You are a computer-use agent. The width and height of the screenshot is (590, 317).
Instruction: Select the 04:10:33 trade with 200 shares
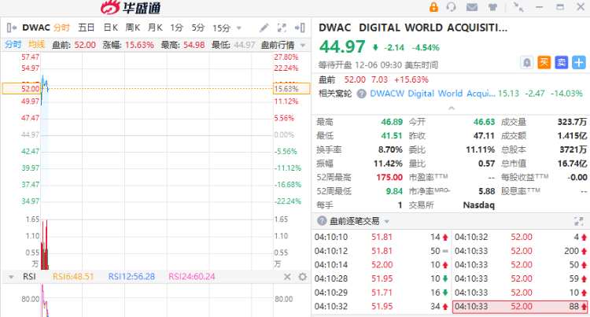pyautogui.click(x=521, y=251)
